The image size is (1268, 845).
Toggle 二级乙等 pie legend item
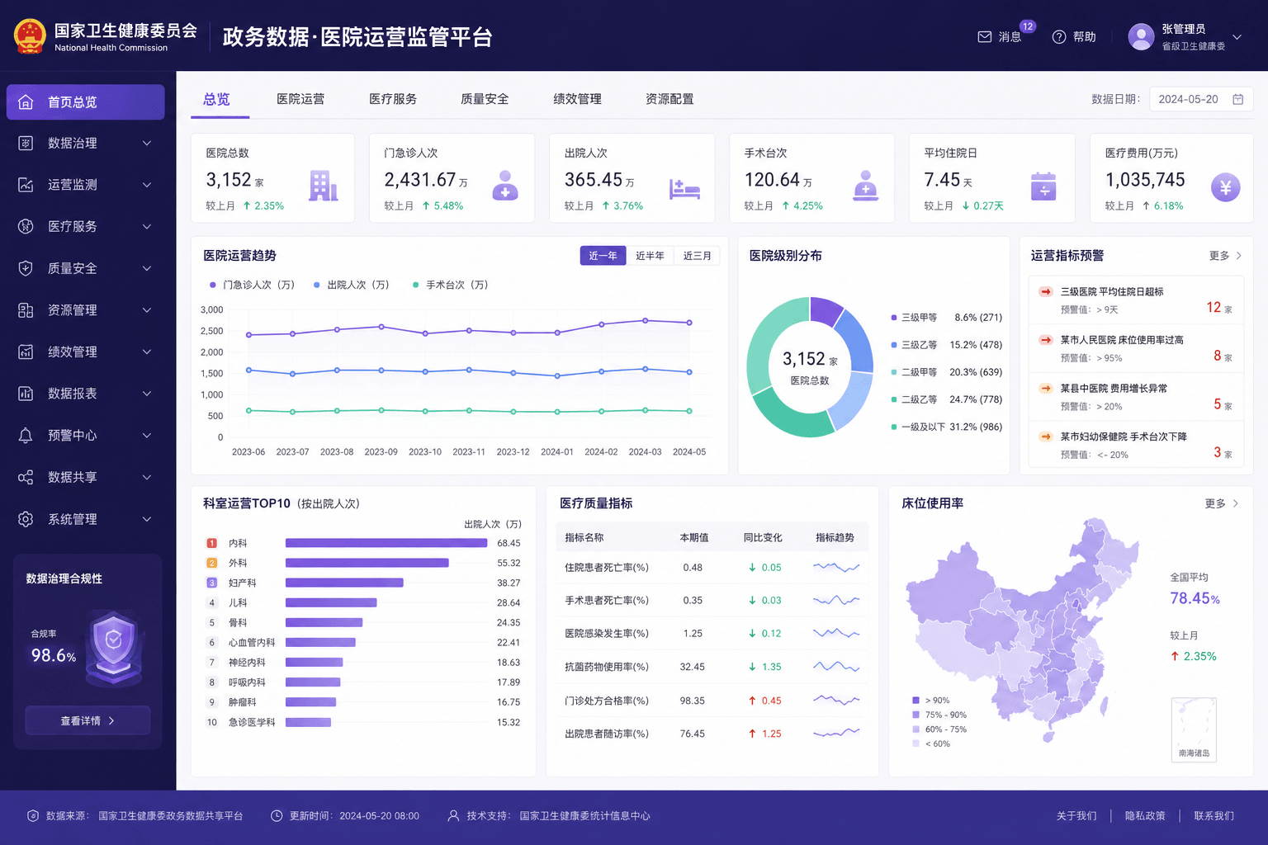946,399
